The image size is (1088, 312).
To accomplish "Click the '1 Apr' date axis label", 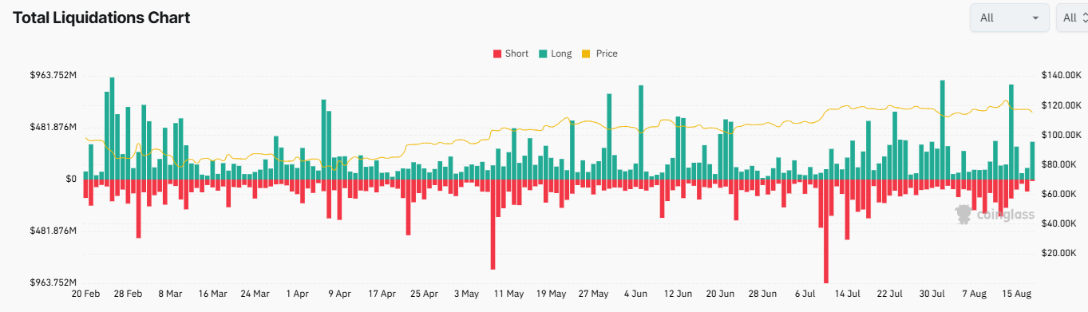I will [297, 294].
